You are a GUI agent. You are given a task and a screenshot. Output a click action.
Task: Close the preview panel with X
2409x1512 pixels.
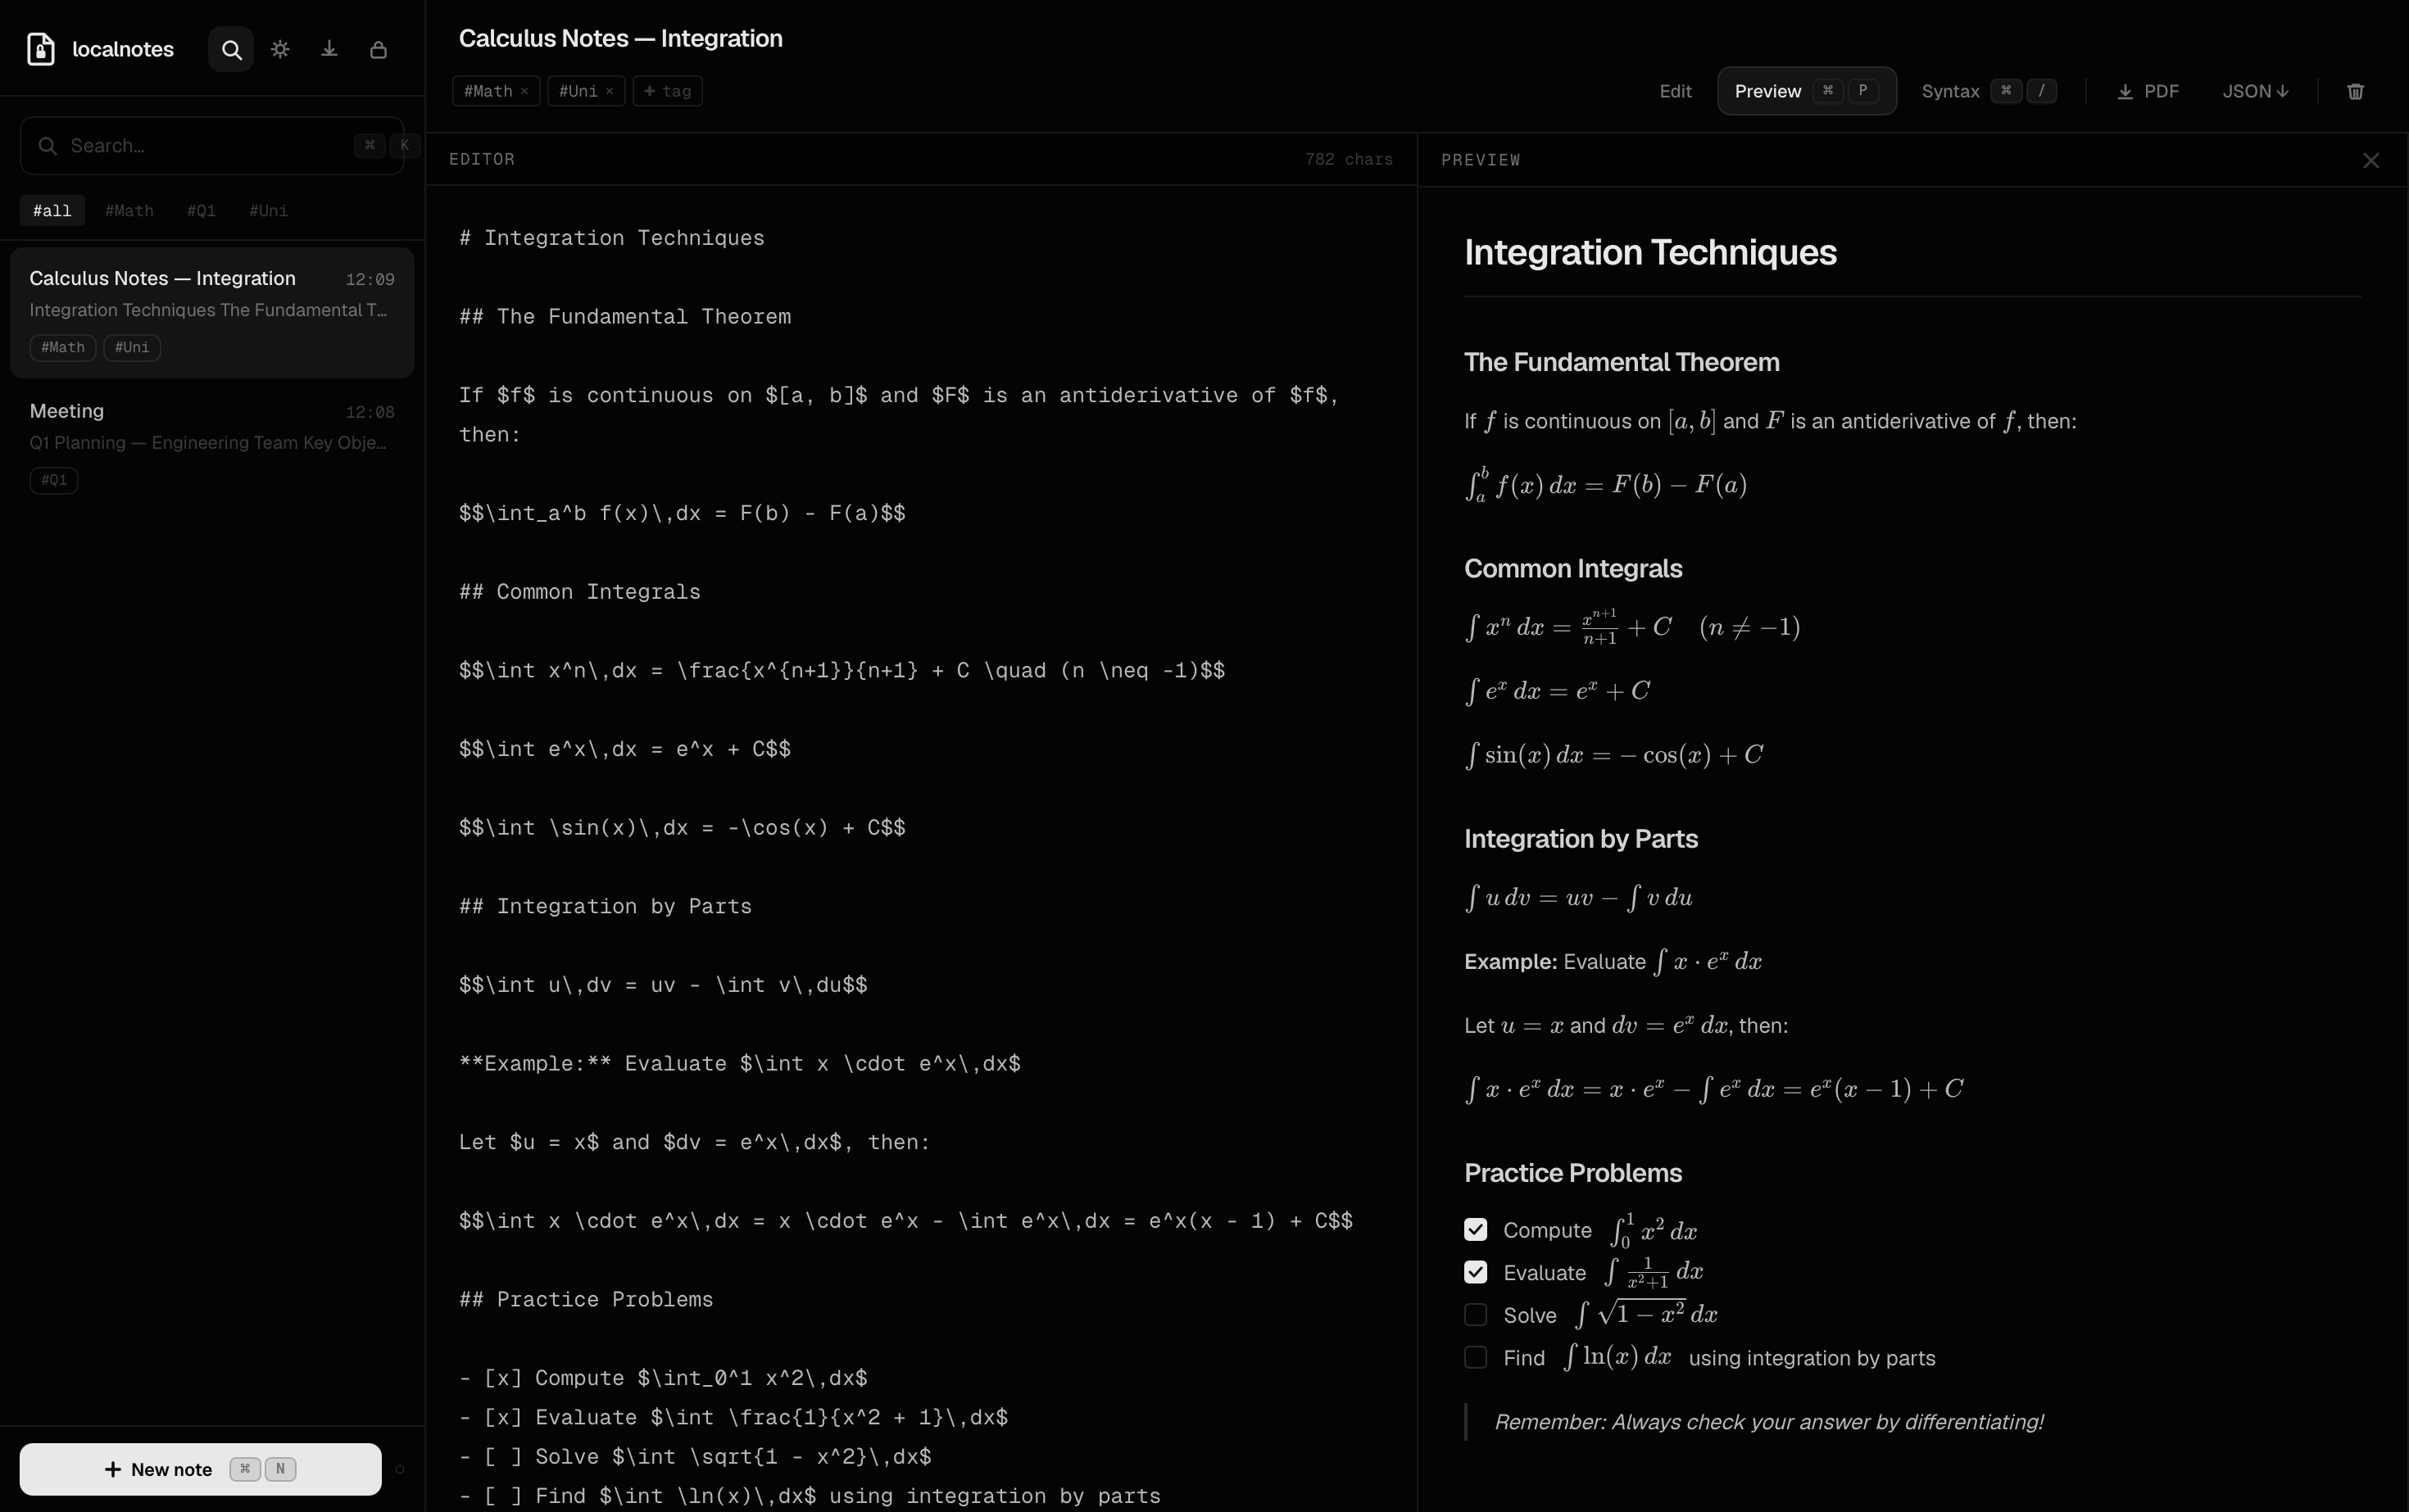(2370, 161)
